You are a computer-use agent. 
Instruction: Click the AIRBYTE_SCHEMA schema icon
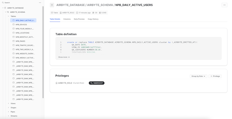point(8,12)
